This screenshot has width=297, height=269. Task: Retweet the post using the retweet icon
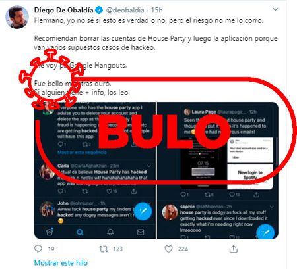(104, 249)
